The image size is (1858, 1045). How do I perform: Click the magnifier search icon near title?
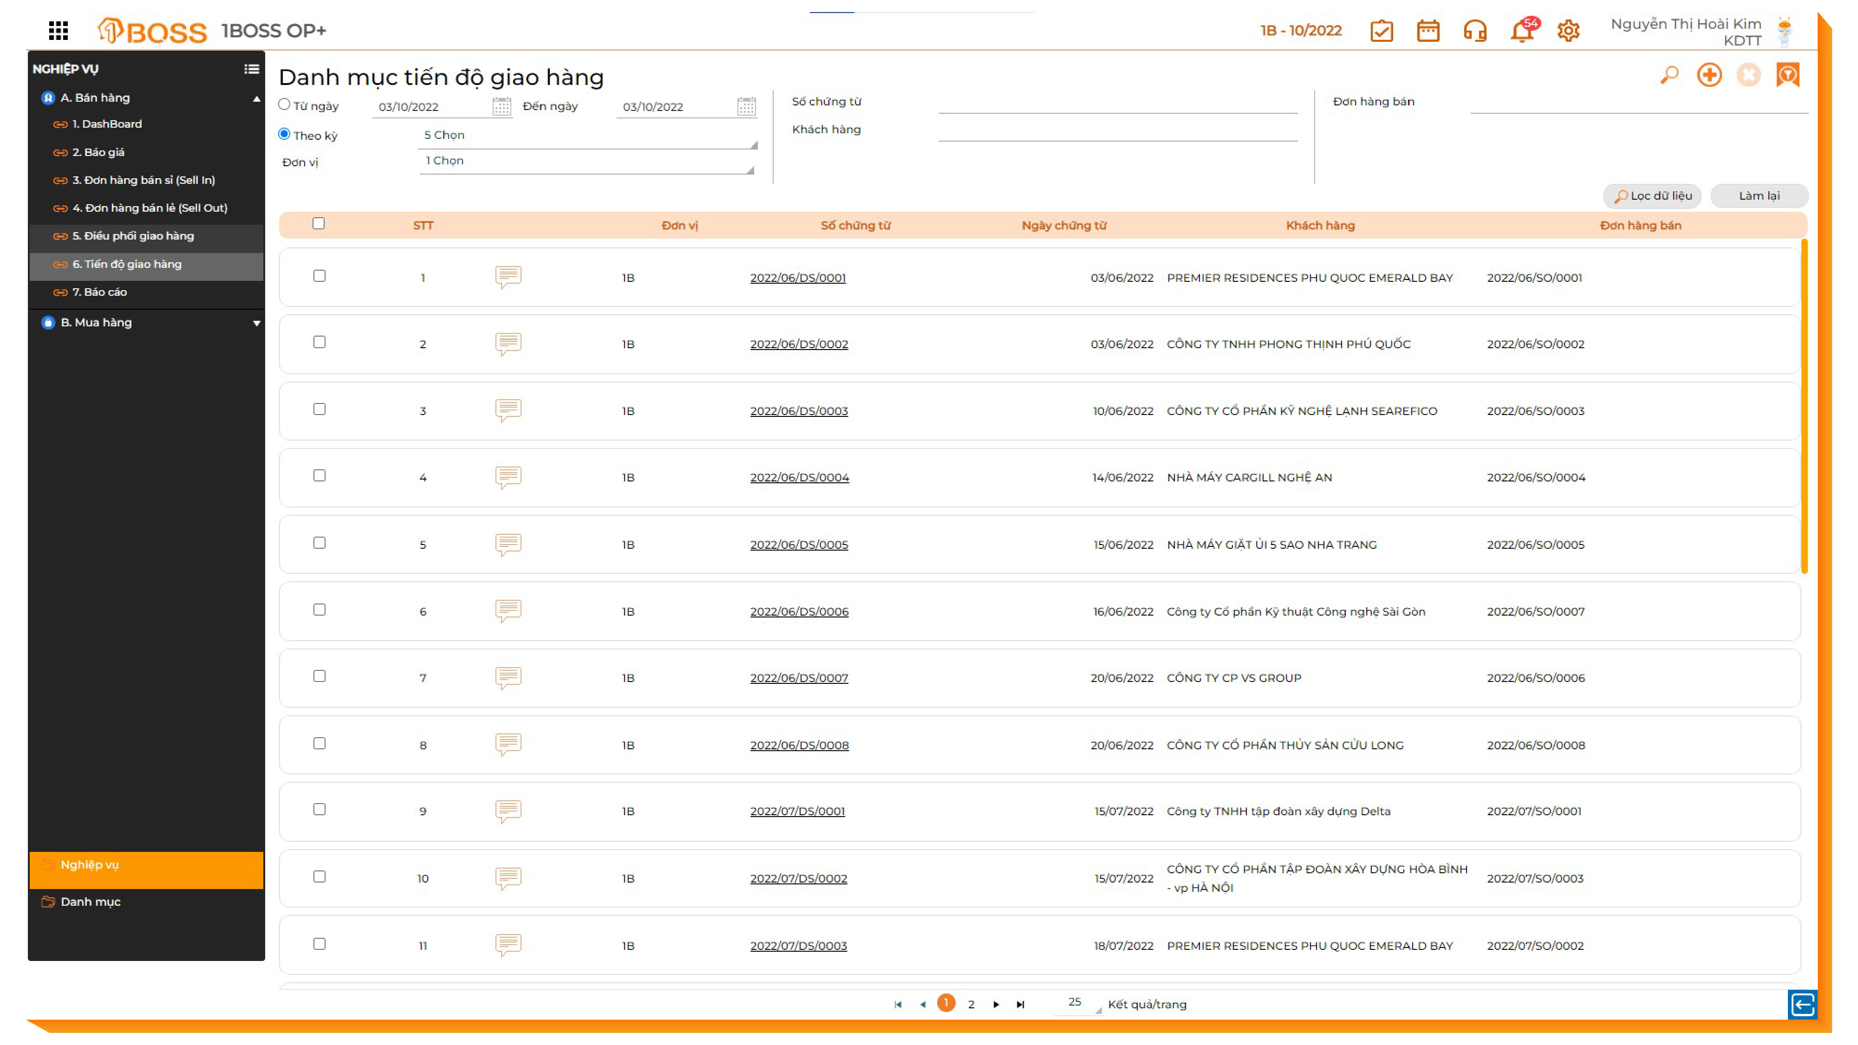1669,75
